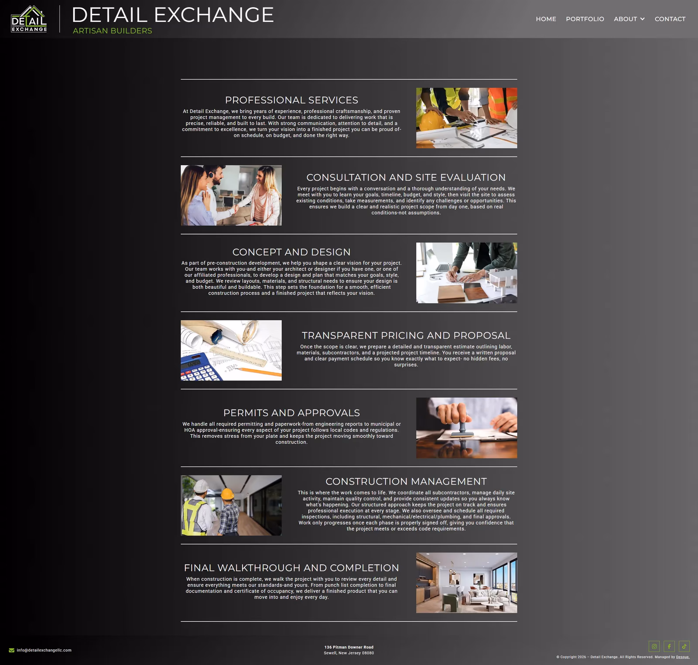Image resolution: width=698 pixels, height=665 pixels.
Task: Open the Construction Management workers photo
Action: coord(231,505)
